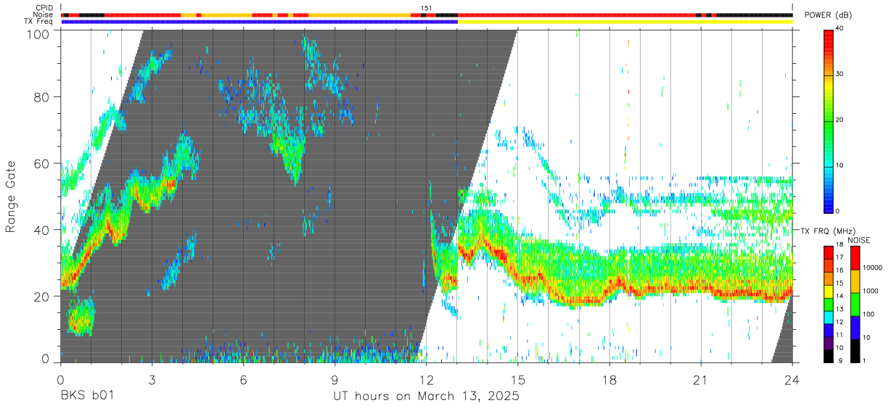Viewport: 891px width, 411px height.
Task: Click the red noise bar segment after 13 UT
Action: tap(577, 14)
